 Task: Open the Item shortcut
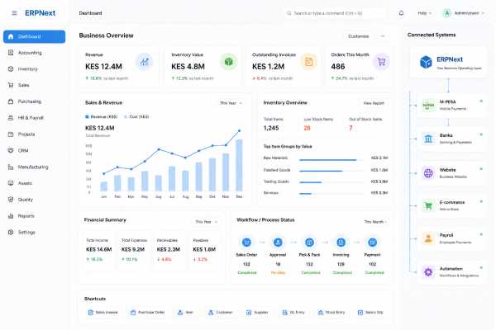[185, 313]
